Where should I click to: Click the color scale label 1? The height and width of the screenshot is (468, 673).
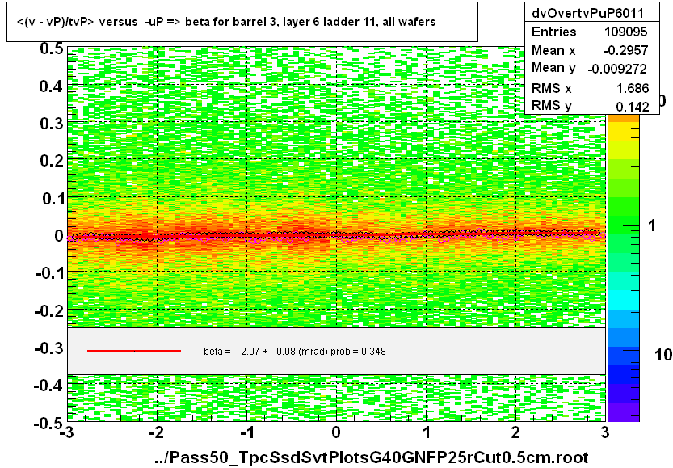[652, 226]
